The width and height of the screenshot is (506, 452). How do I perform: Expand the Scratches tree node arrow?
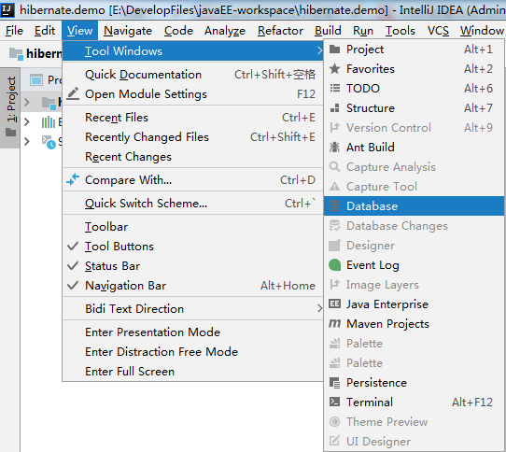click(27, 141)
